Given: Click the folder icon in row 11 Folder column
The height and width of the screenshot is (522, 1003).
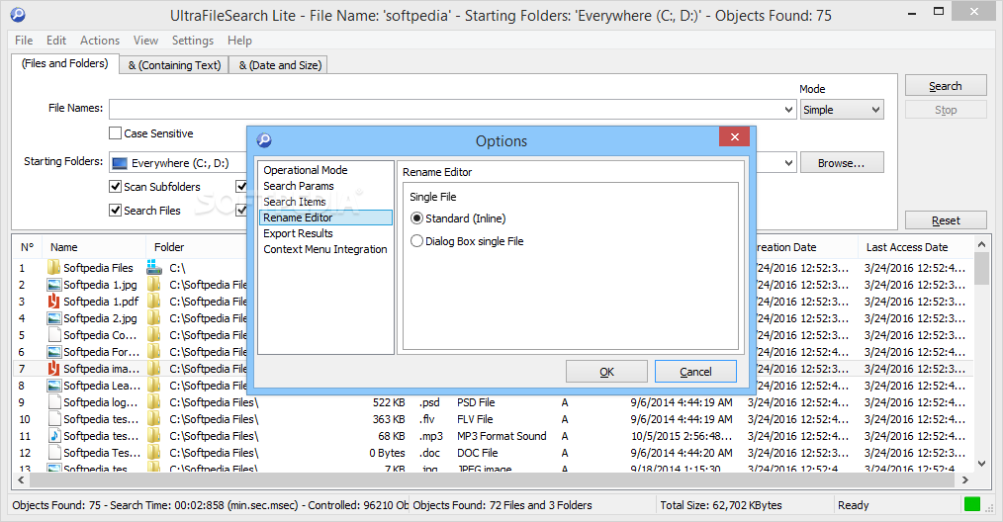Looking at the screenshot, I should [153, 436].
